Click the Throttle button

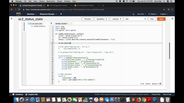[87, 19]
